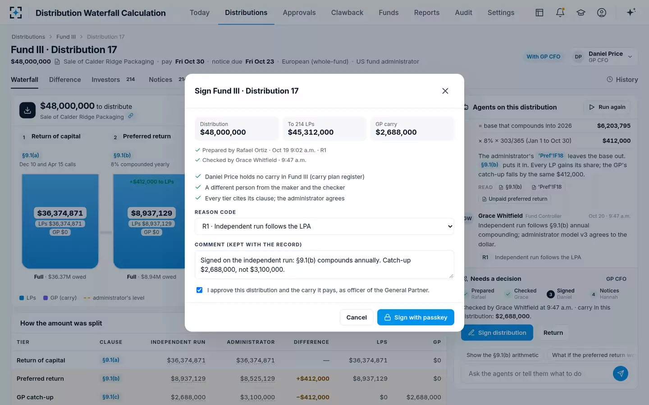Click the graduation cap icon
The width and height of the screenshot is (649, 405).
(x=581, y=13)
